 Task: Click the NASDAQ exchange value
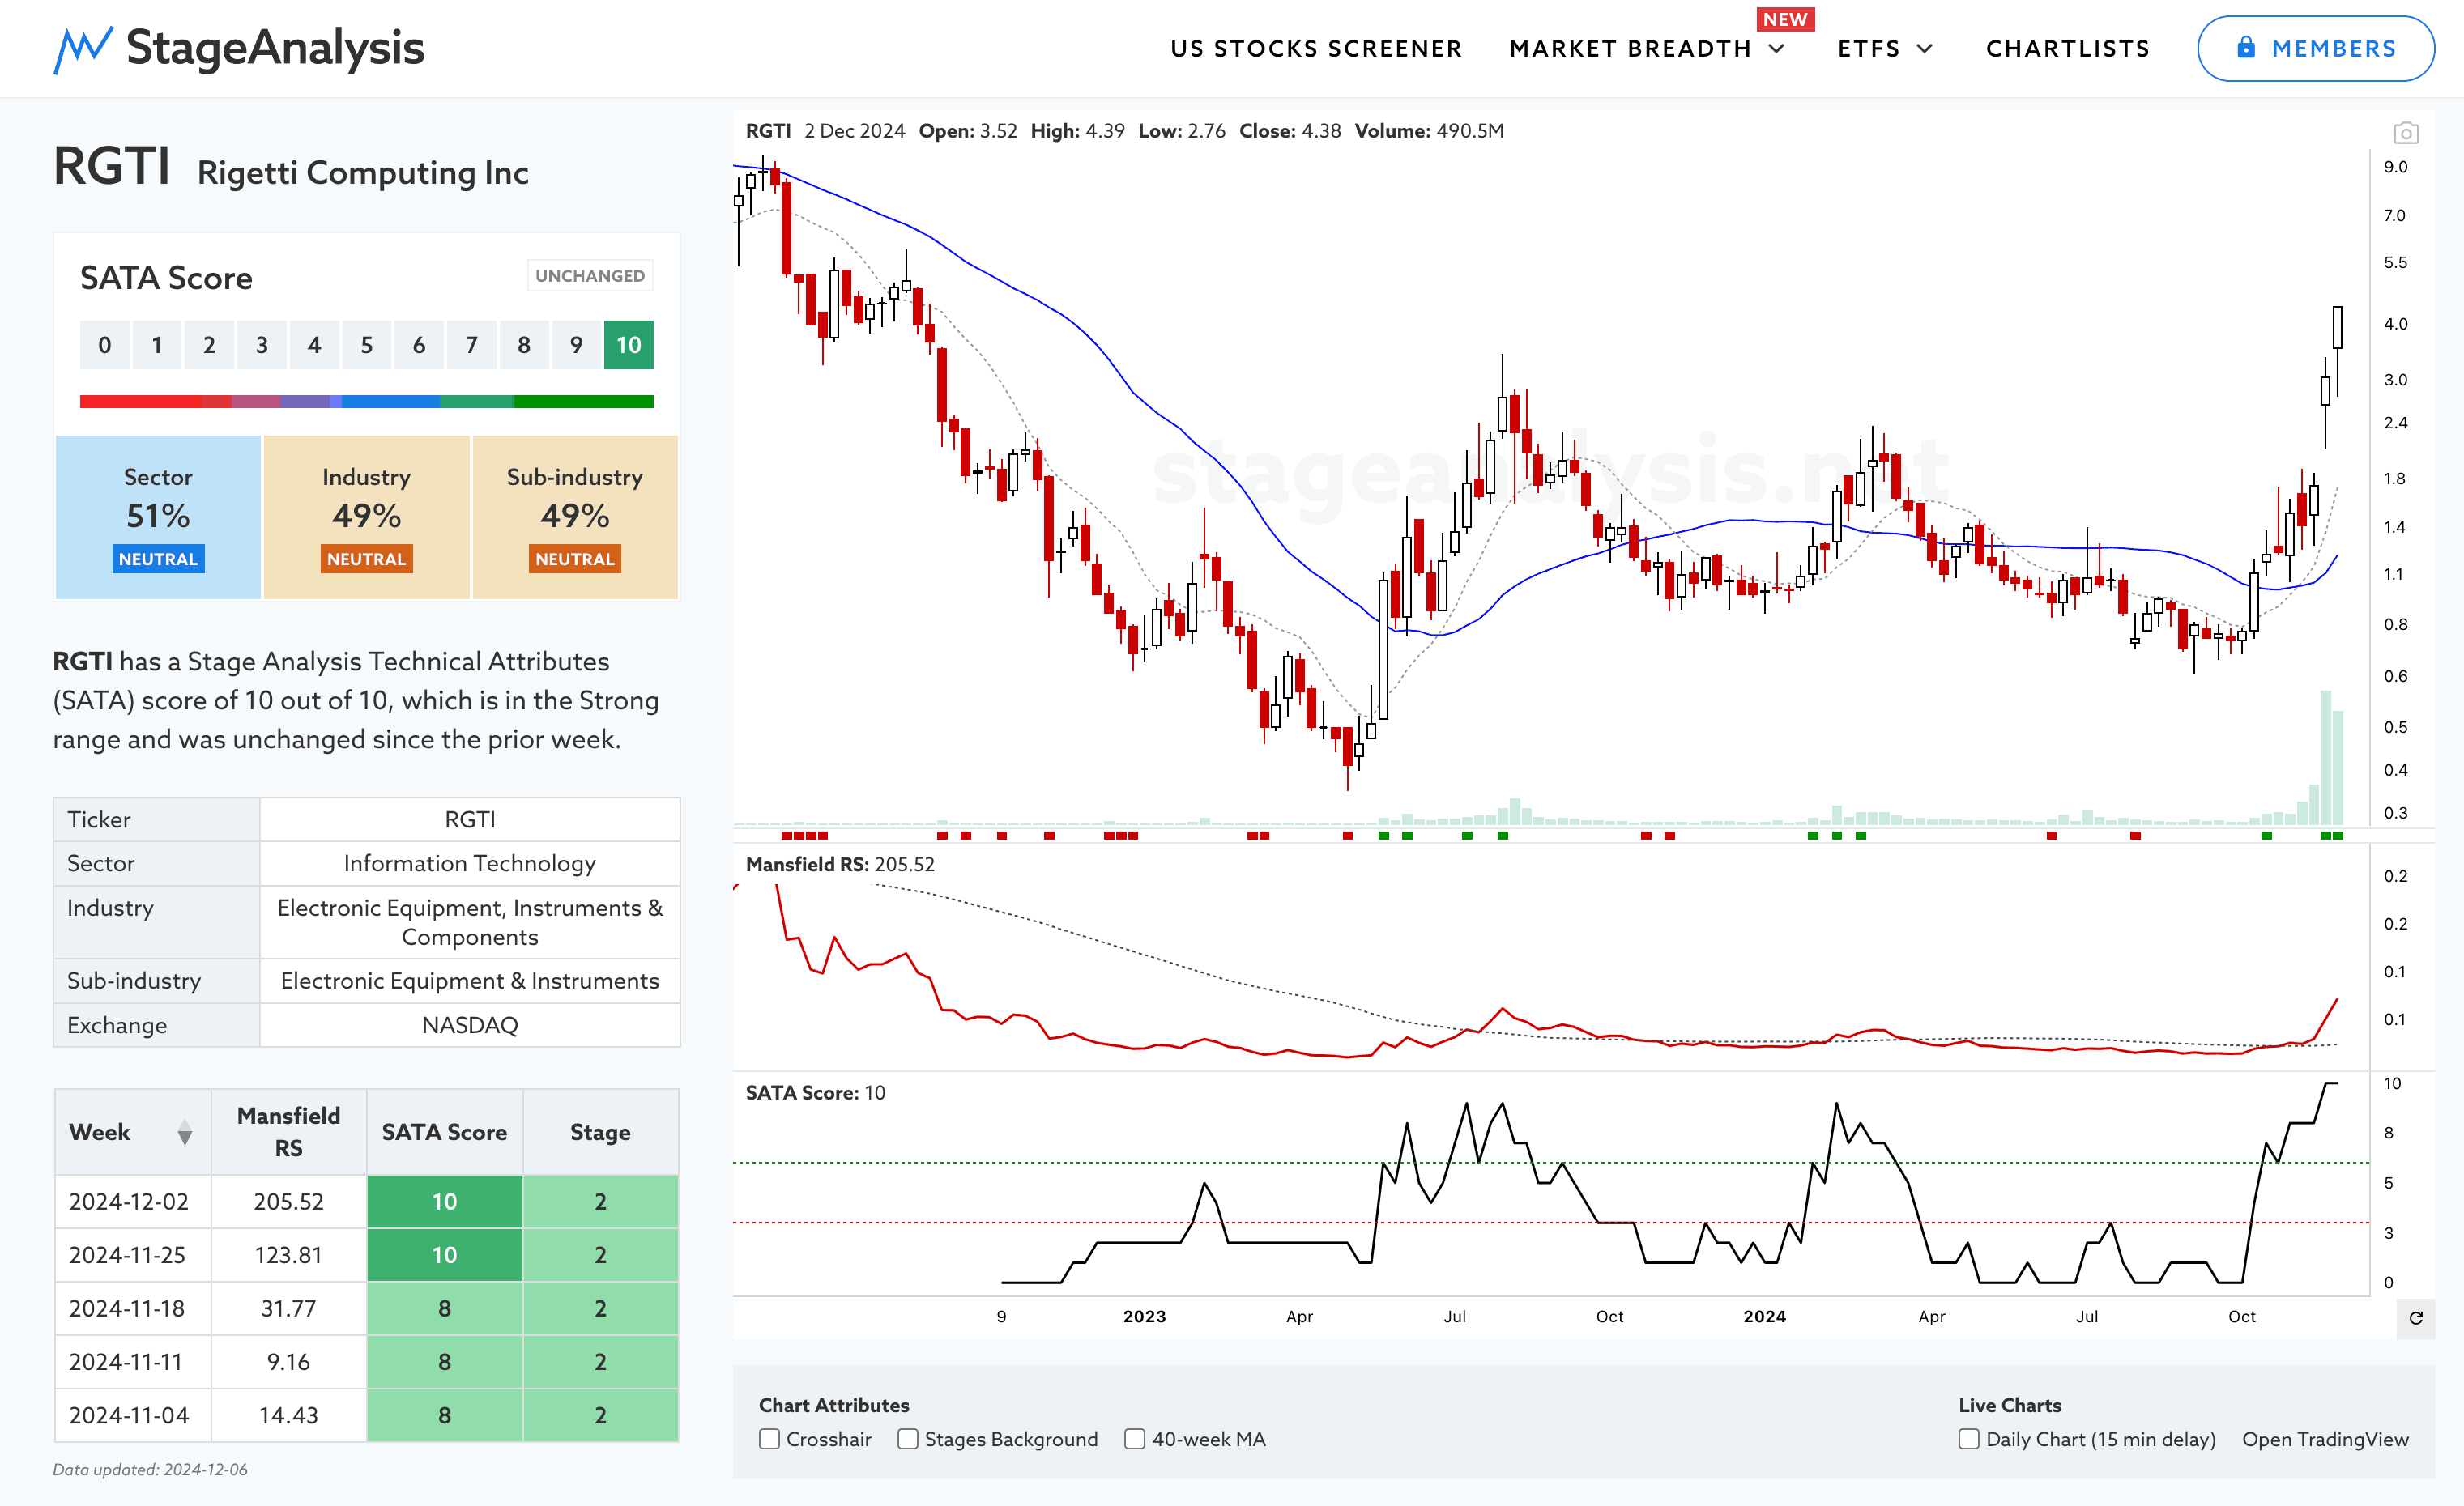tap(470, 1025)
